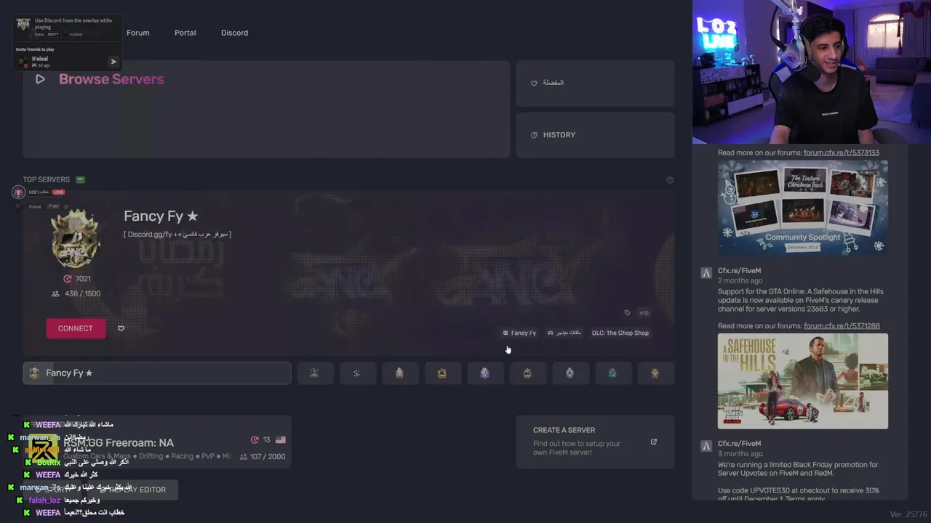
Task: Click the Discord.gg/fy description line
Action: 177,234
